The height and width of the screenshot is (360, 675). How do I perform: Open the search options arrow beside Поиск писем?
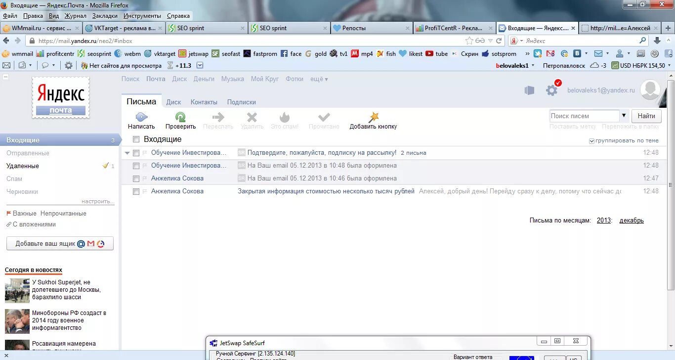[624, 116]
